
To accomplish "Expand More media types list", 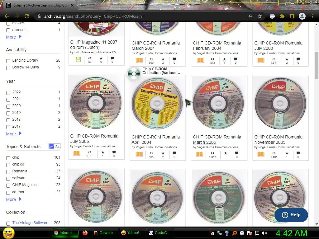I will coord(14,37).
